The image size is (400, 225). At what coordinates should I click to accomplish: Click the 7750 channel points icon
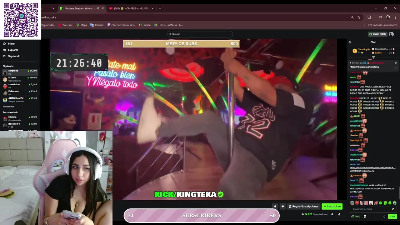point(356,217)
